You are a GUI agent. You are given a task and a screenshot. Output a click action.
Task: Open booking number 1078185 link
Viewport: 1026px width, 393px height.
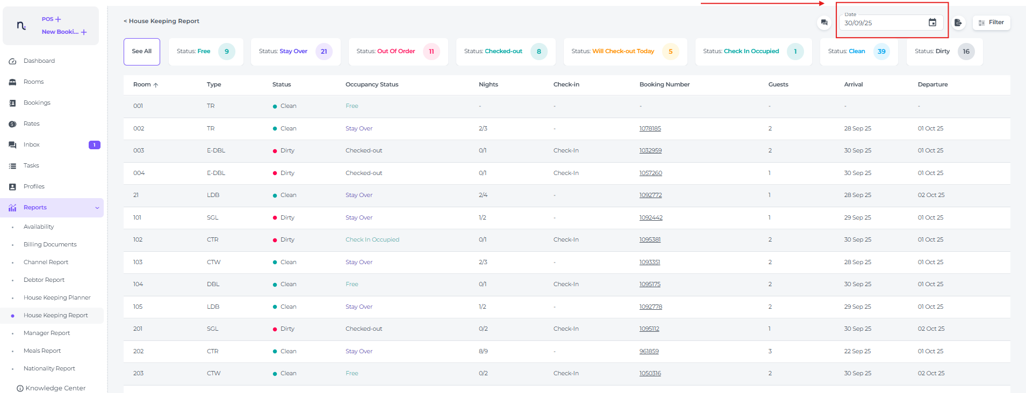pyautogui.click(x=650, y=128)
